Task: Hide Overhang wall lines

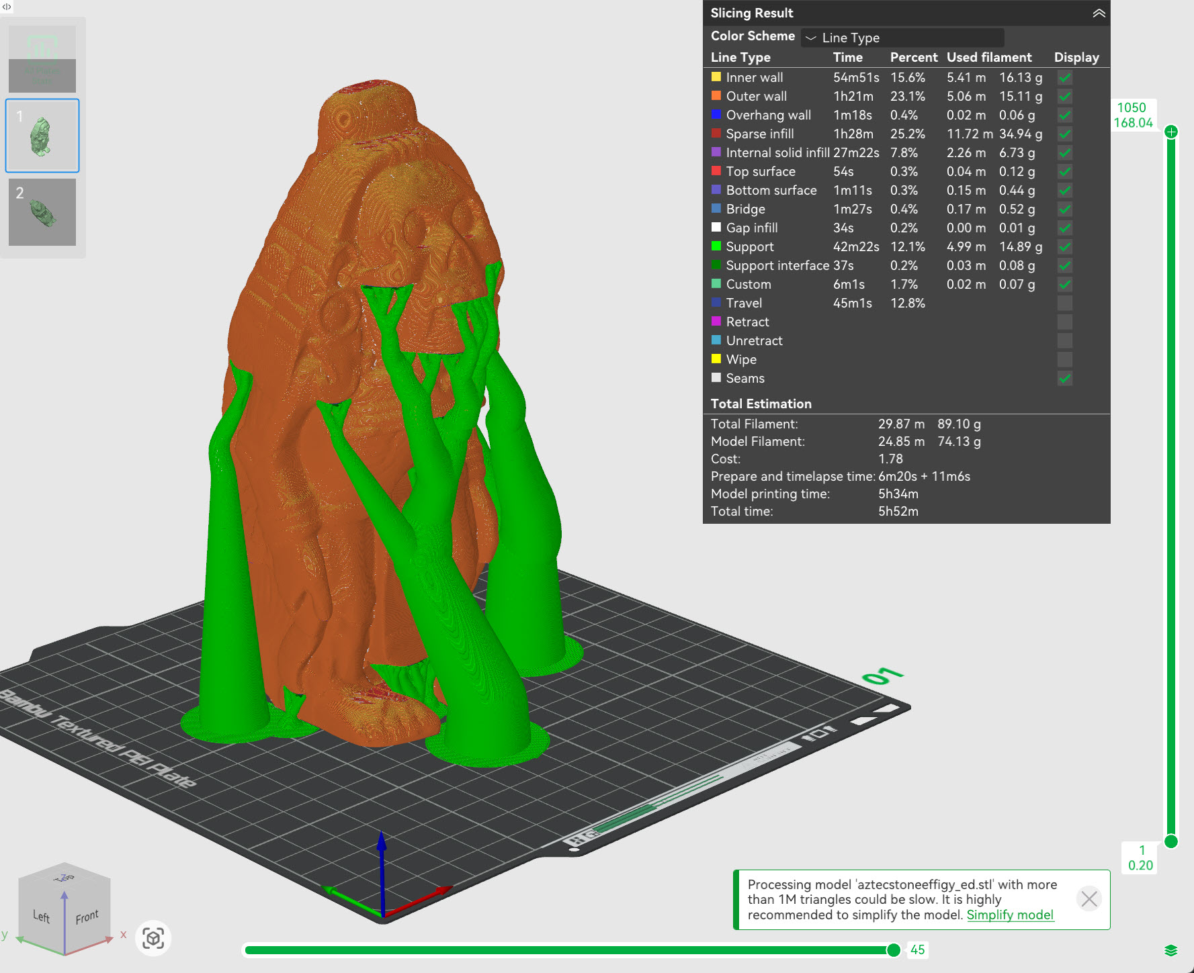Action: point(1064,115)
